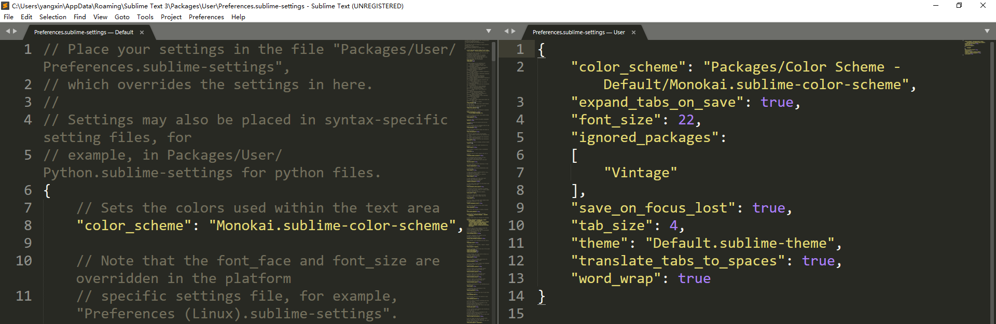Click the previous tab arrow in left pane

click(x=8, y=32)
